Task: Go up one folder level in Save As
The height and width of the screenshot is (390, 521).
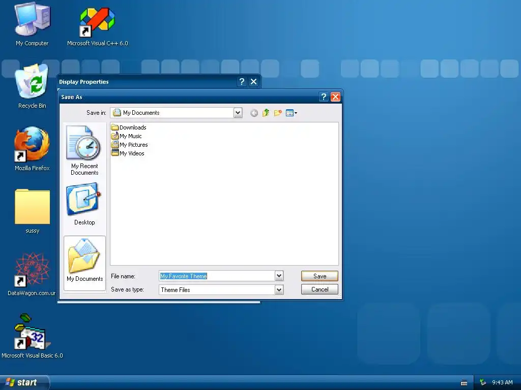Action: click(266, 113)
